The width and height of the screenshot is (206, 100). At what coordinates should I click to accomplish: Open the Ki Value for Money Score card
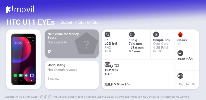tap(72, 44)
